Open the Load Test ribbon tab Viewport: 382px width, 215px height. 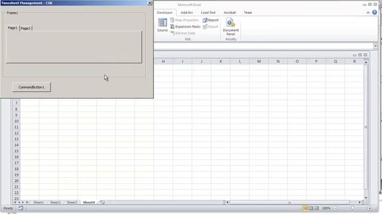click(208, 13)
